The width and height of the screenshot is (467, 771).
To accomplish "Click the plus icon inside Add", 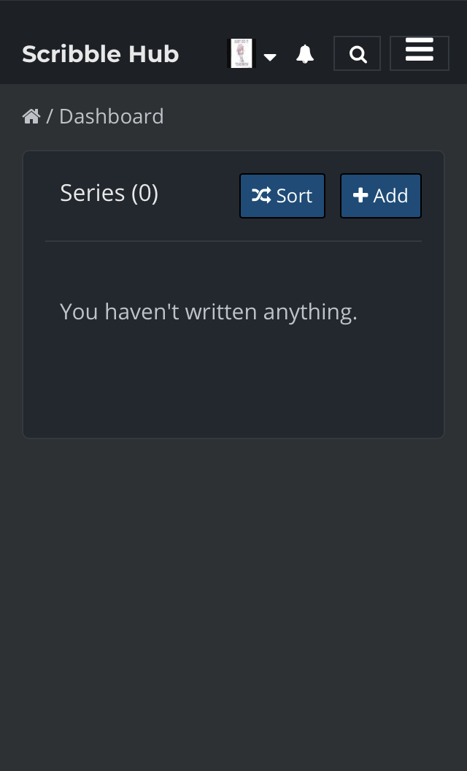I will (360, 195).
